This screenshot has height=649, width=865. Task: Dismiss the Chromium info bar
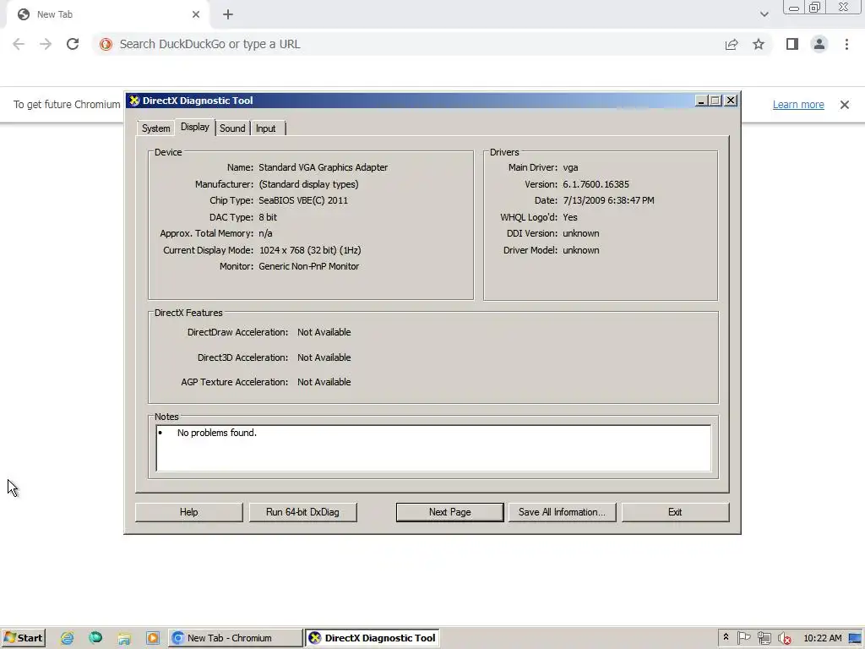point(844,104)
